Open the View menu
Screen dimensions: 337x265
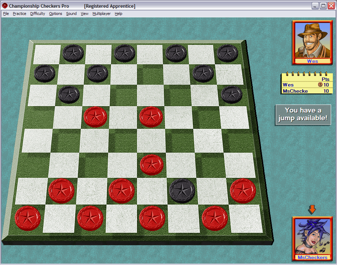tap(85, 14)
